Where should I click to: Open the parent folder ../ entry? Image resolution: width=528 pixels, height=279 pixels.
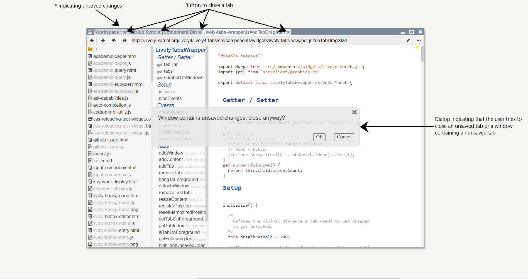[95, 50]
